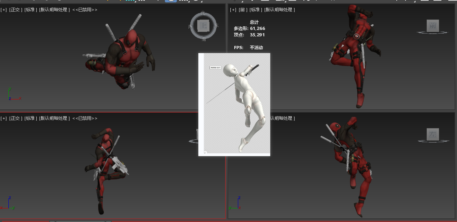Open [标准] menu in the 前 viewport

coord(255,10)
